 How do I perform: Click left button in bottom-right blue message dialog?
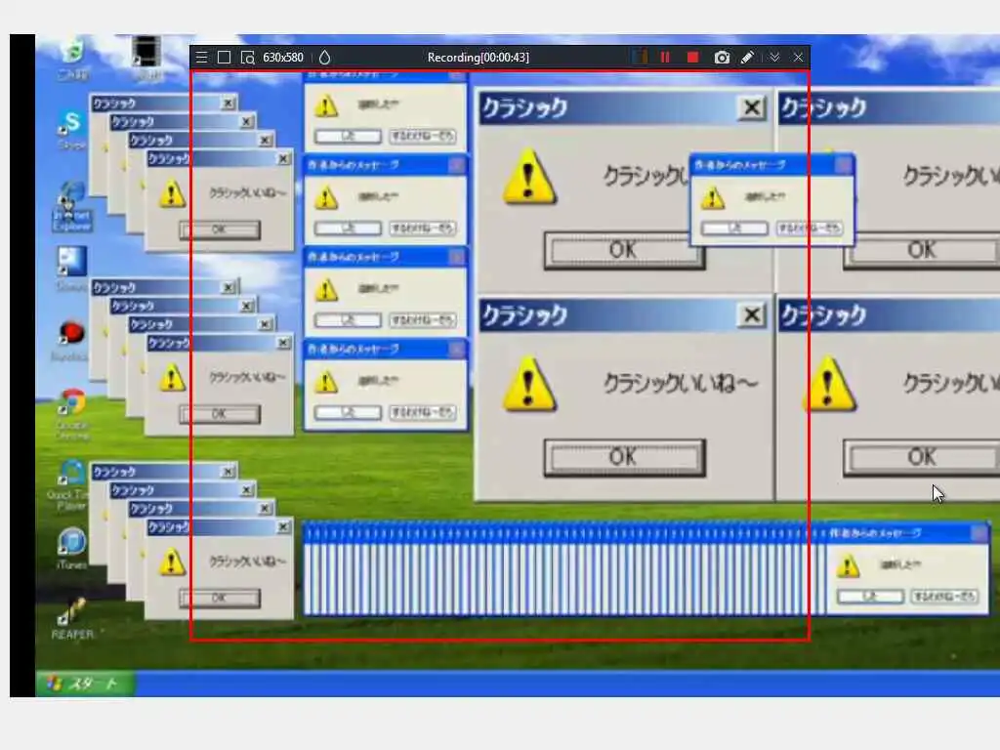870,597
